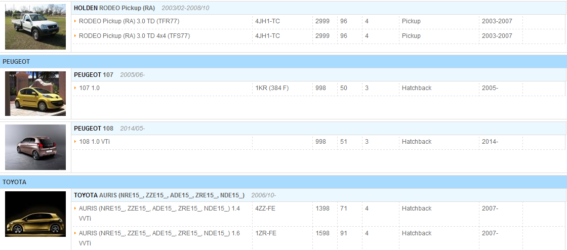The image size is (567, 250).
Task: Click engine code 4ZZ-FE
Action: tap(265, 209)
